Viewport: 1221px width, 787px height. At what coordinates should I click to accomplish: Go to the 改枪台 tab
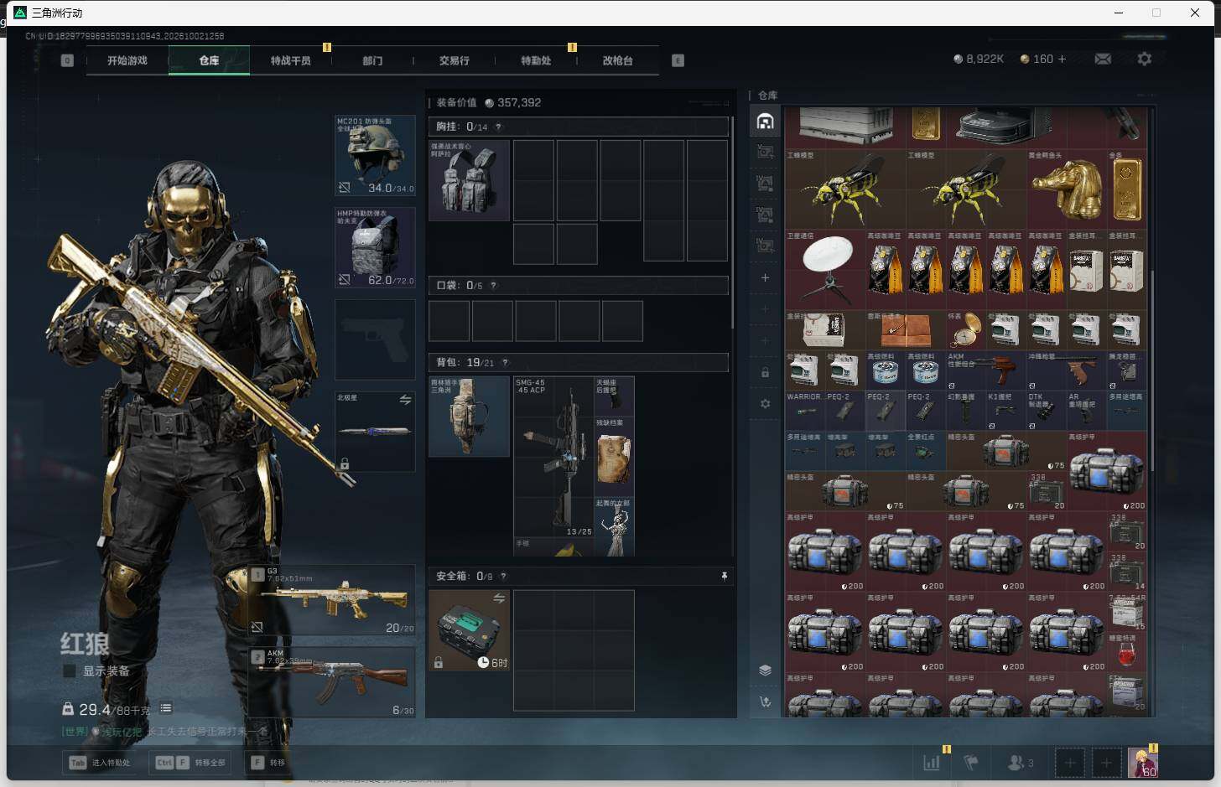tap(618, 60)
